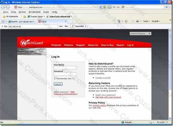173x126 pixels.
Task: Click Geri in the find bar
Action: point(61,26)
